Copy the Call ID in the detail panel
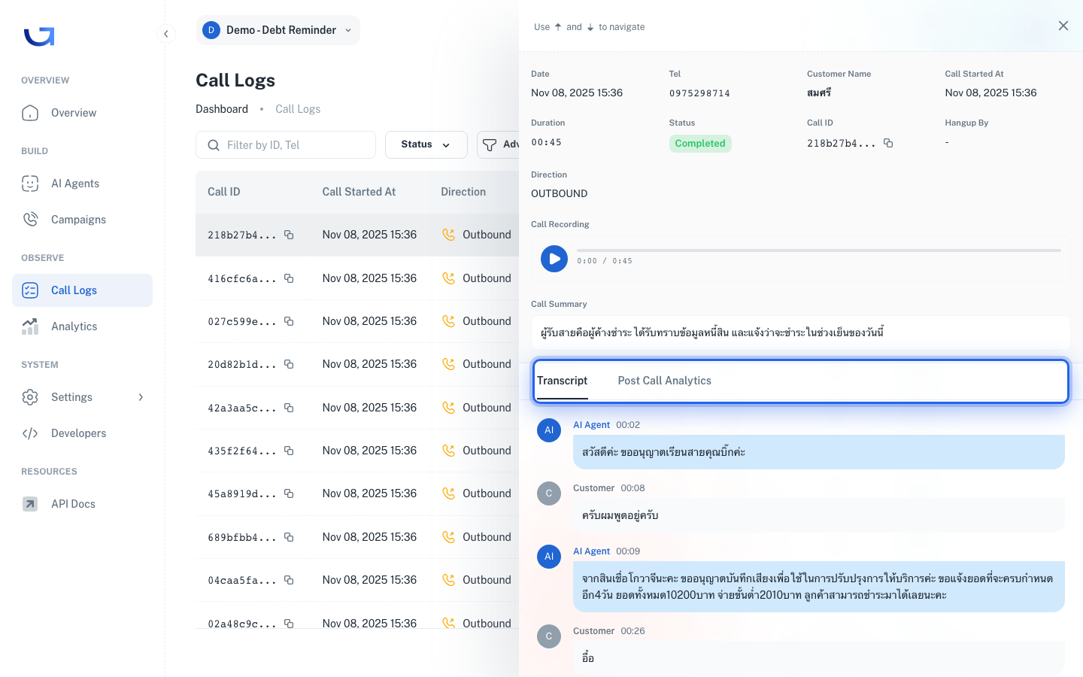 [x=888, y=143]
